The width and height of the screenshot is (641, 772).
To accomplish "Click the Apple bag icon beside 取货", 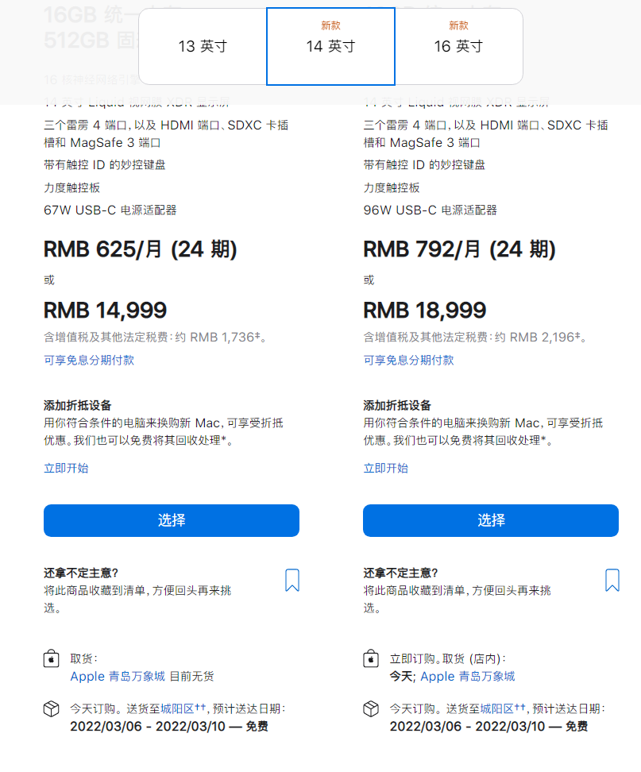I will coord(51,659).
